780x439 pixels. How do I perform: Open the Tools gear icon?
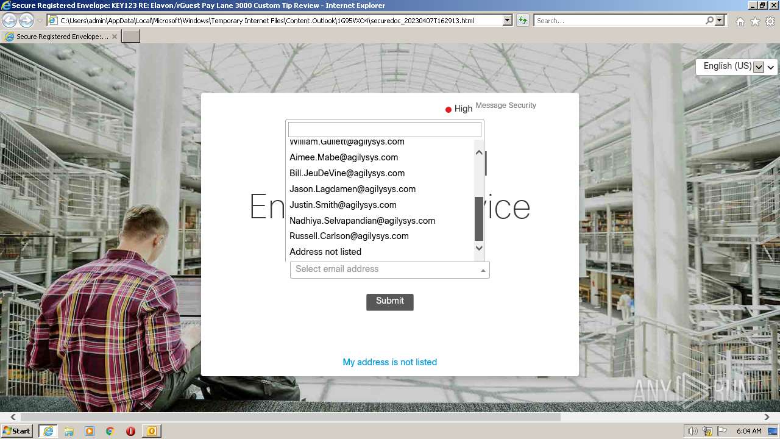[x=770, y=21]
